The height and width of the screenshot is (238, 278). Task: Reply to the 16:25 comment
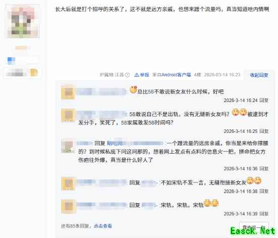pos(264,131)
